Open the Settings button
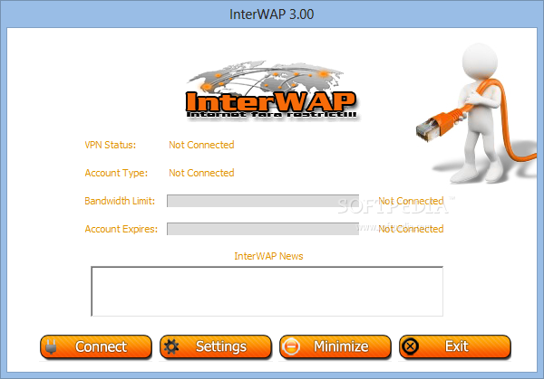The image size is (544, 379). pos(216,346)
